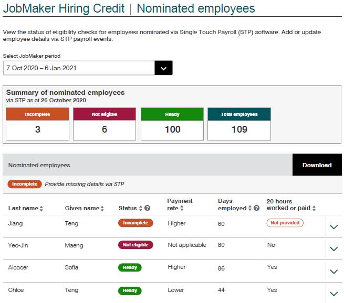Screen dimensions: 344x303
Task: Expand Jiang Teng row details
Action: click(333, 227)
